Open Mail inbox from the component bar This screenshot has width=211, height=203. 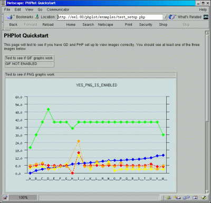pos(177,198)
